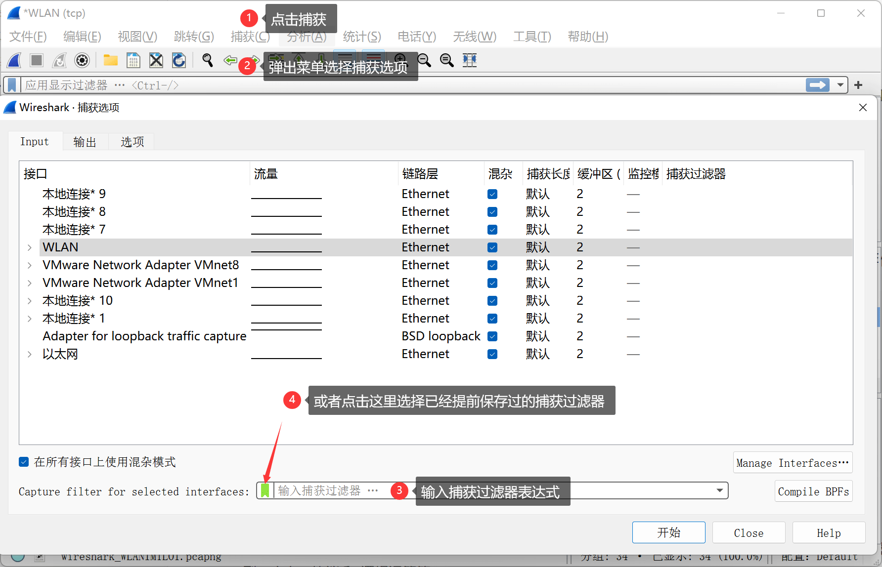Screen dimensions: 882x567
Task: Open saved capture filters bookmark icon
Action: [265, 490]
